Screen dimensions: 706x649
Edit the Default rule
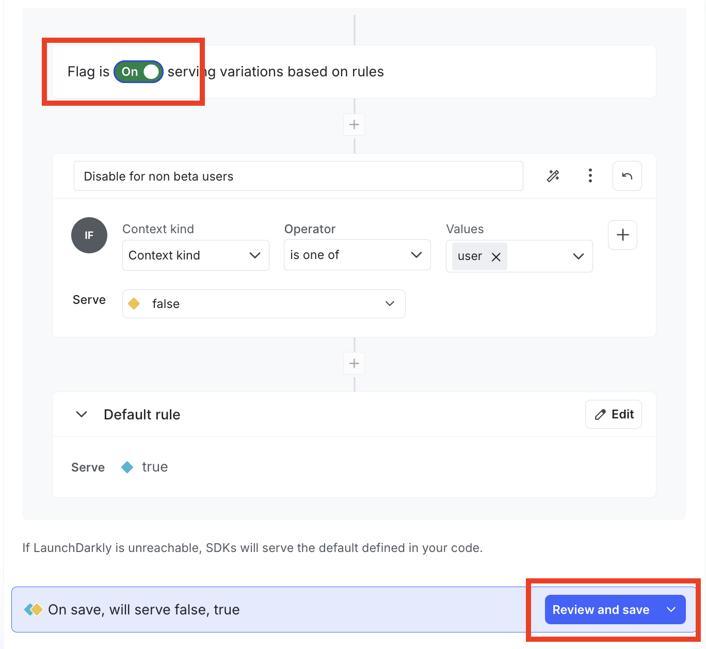click(x=613, y=414)
